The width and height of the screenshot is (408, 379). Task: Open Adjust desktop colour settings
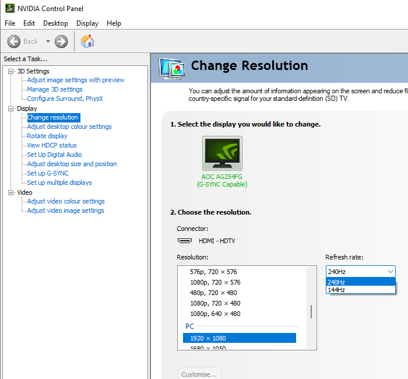pyautogui.click(x=69, y=127)
